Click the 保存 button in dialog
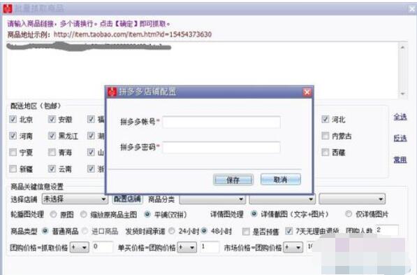The width and height of the screenshot is (417, 275). (233, 180)
